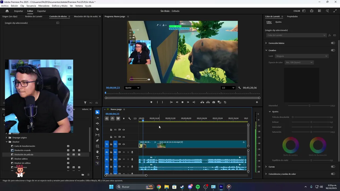Select the Hand tool
The width and height of the screenshot is (340, 191).
coord(97,152)
